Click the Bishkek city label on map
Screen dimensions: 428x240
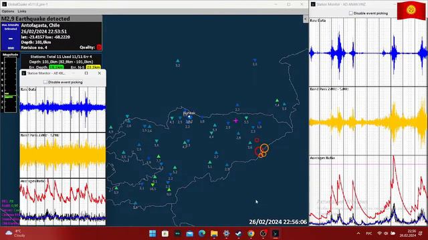click(189, 113)
